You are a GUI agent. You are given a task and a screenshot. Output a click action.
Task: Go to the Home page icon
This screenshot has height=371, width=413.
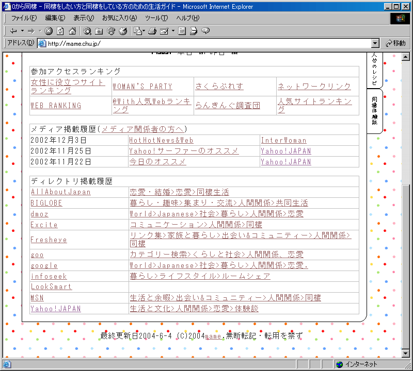click(72, 31)
